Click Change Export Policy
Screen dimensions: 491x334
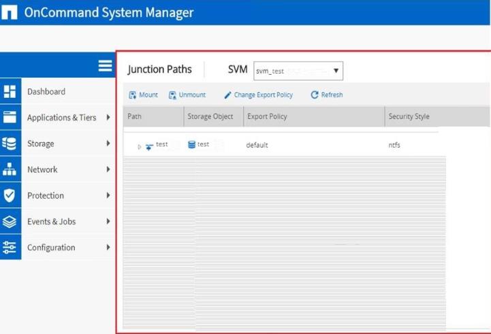[258, 95]
